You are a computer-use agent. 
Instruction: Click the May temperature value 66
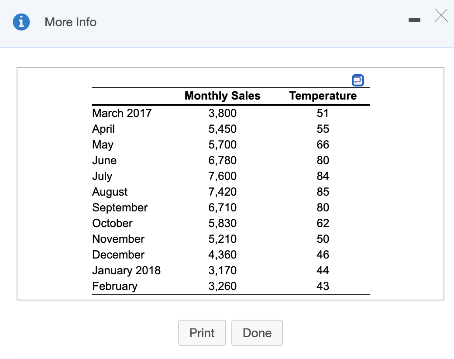coord(323,145)
